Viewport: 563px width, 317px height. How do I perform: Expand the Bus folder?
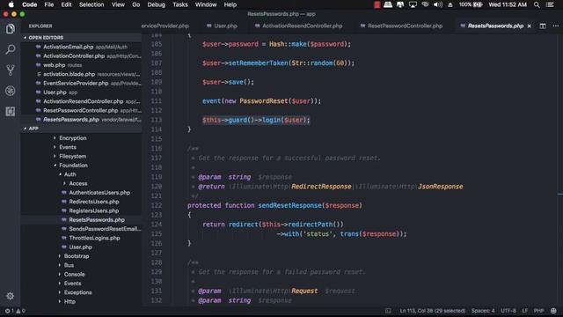pyautogui.click(x=69, y=265)
